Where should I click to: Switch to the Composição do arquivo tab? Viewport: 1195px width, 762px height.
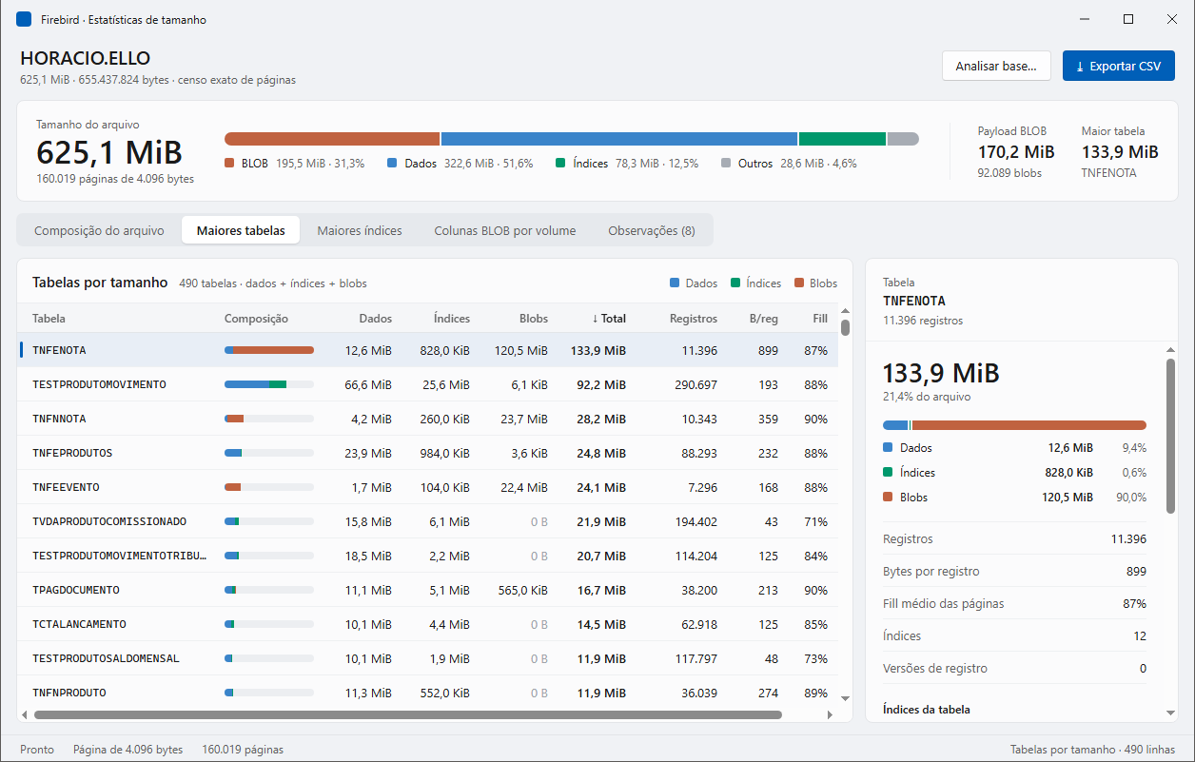pos(99,230)
